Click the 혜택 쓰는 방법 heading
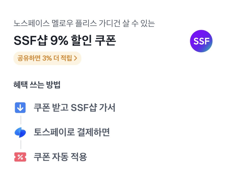This screenshot has width=226, height=171. pyautogui.click(x=37, y=85)
